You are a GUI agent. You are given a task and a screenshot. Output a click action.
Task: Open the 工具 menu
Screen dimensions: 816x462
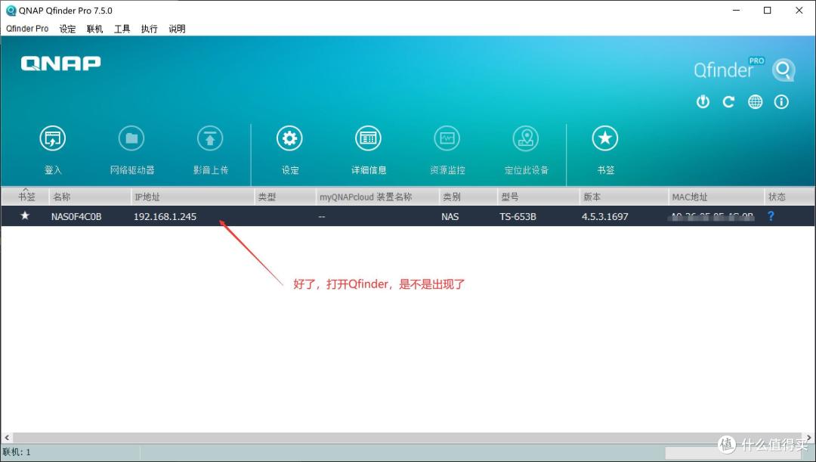click(122, 29)
